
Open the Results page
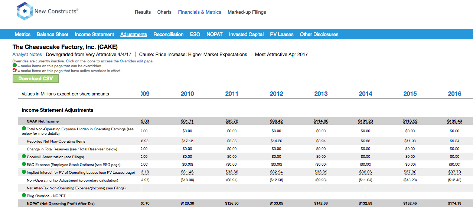coord(143,12)
